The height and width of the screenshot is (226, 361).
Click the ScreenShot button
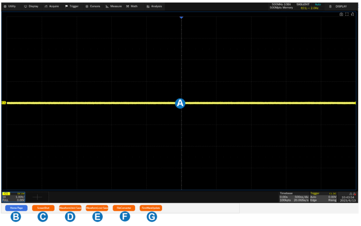(x=43, y=208)
